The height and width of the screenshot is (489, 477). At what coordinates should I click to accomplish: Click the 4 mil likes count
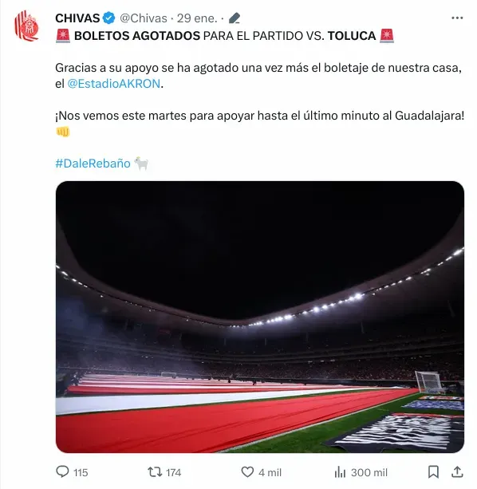[270, 472]
